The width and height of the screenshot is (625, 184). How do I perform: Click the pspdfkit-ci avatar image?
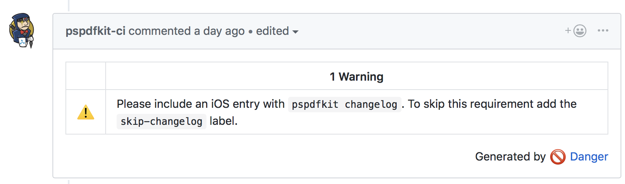(22, 31)
